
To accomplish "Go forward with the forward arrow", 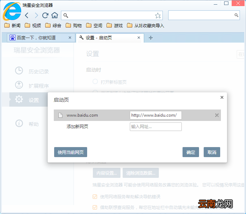I will [x=37, y=15].
